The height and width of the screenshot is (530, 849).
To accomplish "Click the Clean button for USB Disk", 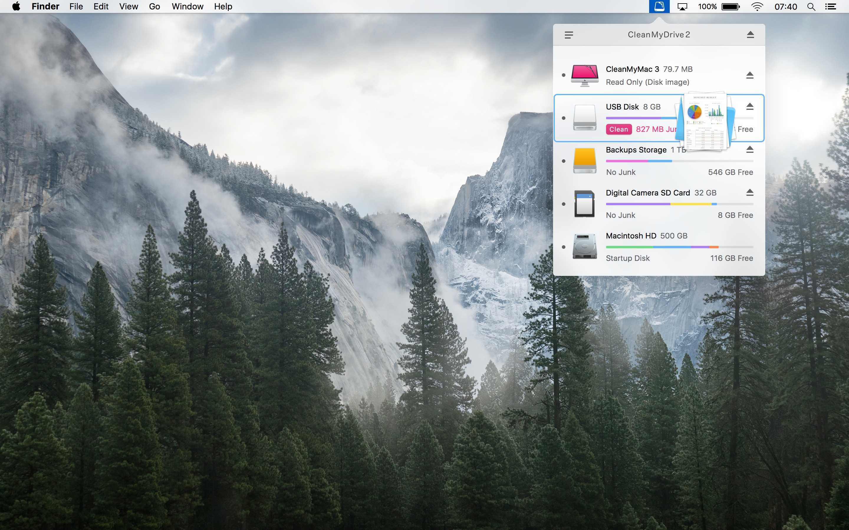I will tap(618, 129).
